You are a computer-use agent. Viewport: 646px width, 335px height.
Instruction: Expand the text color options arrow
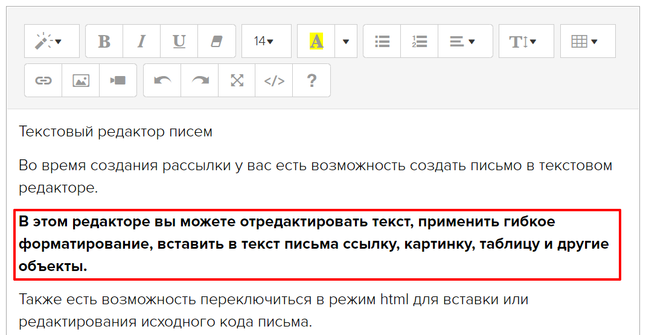(346, 41)
